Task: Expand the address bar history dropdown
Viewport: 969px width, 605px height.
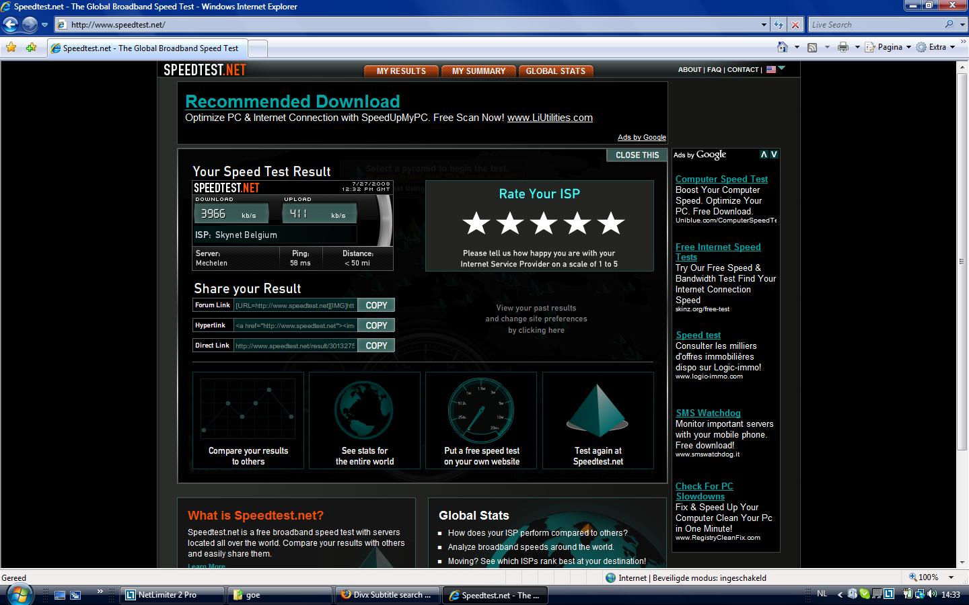Action: pos(764,25)
